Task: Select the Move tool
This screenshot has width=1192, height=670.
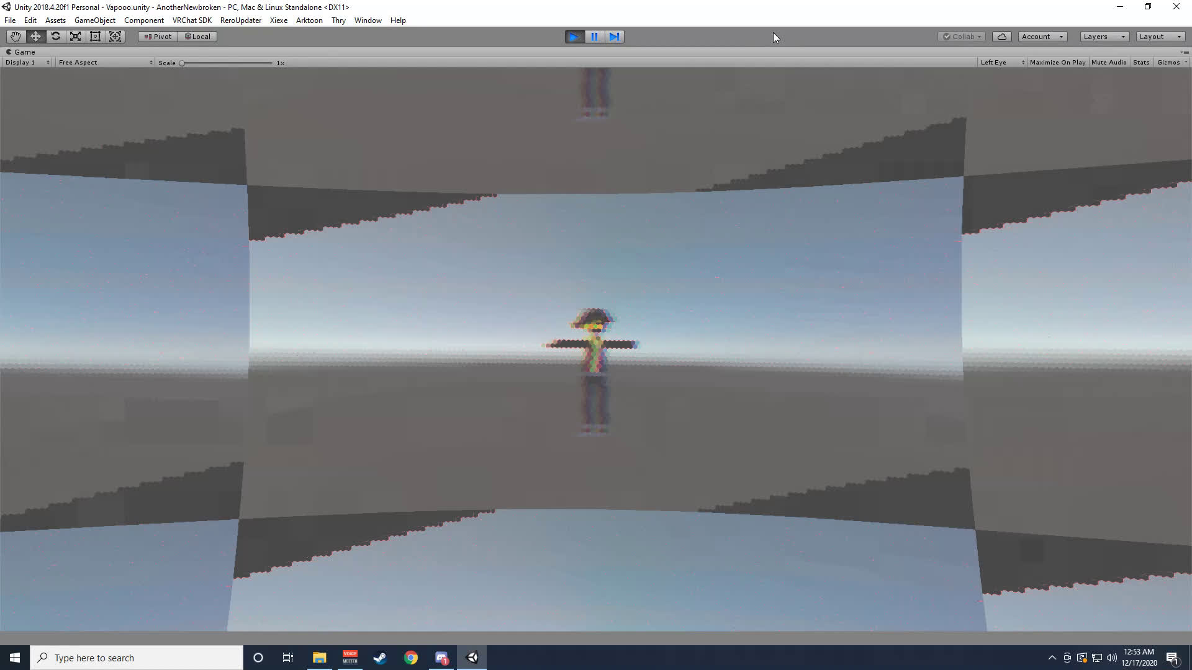Action: 35,37
